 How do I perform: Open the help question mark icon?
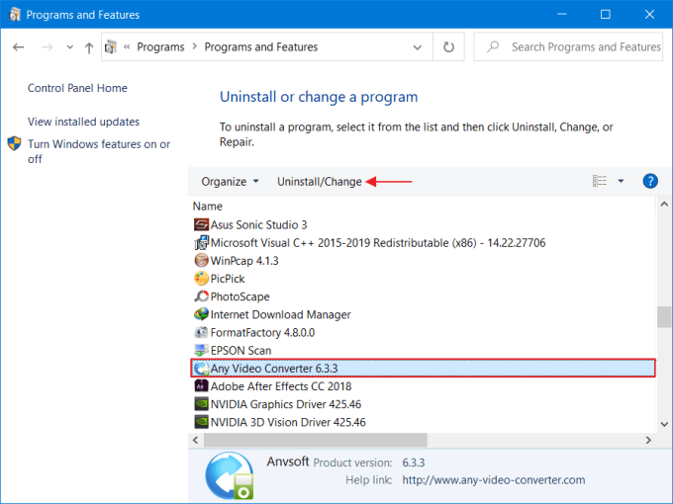pyautogui.click(x=650, y=181)
